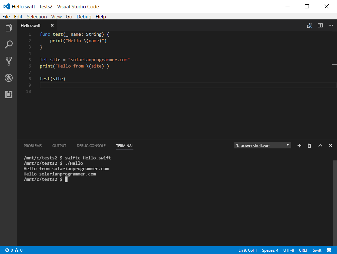Maximize the panel with the chevron toggle
The height and width of the screenshot is (254, 337).
click(320, 145)
